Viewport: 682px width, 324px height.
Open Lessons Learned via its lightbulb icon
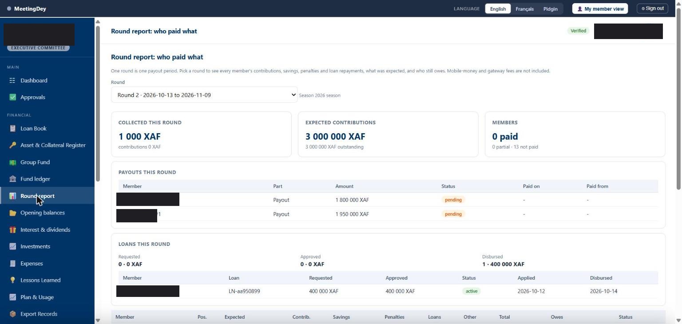point(12,280)
